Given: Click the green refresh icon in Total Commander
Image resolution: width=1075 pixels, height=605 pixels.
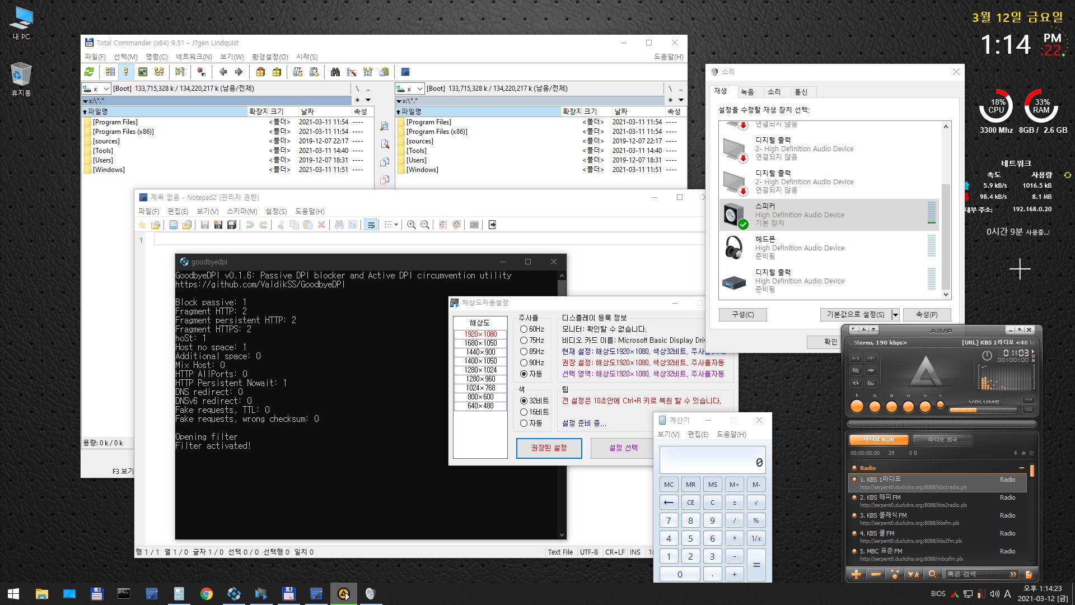Looking at the screenshot, I should (x=89, y=72).
